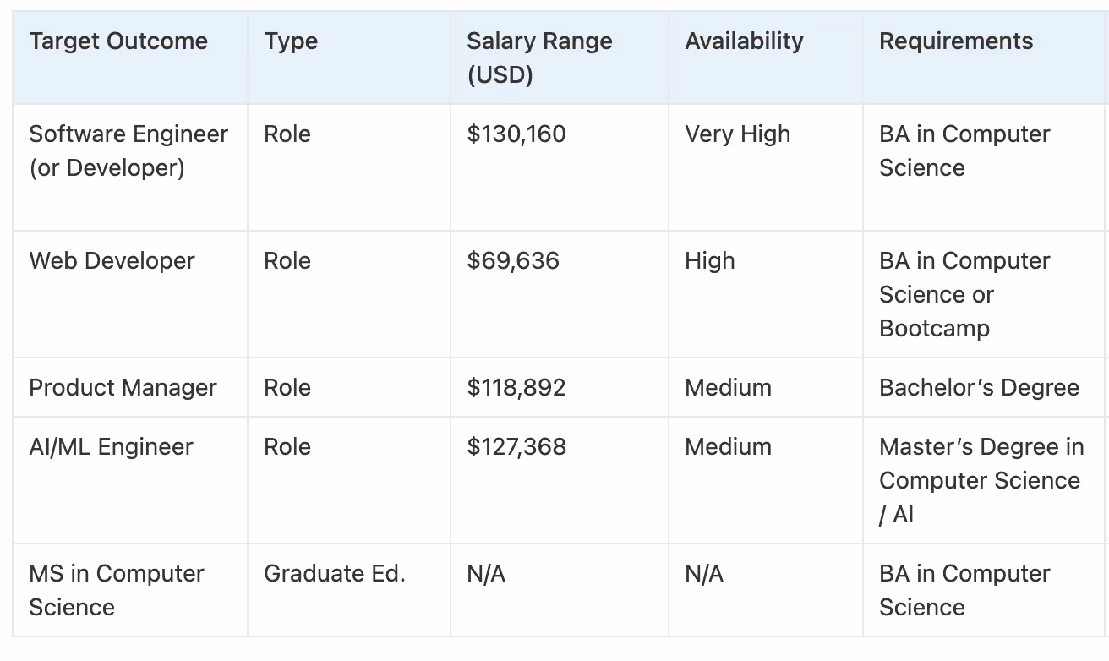
Task: Select the Very High availability cell
Action: click(766, 167)
